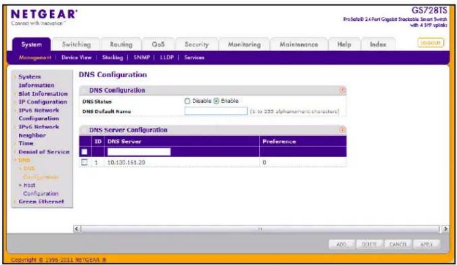The height and width of the screenshot is (265, 457).
Task: Open Green Ethernet in sidebar
Action: [x=41, y=202]
